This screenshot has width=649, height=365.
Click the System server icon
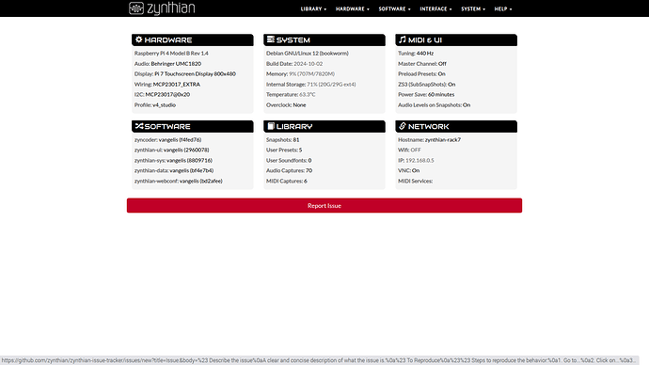click(x=271, y=40)
